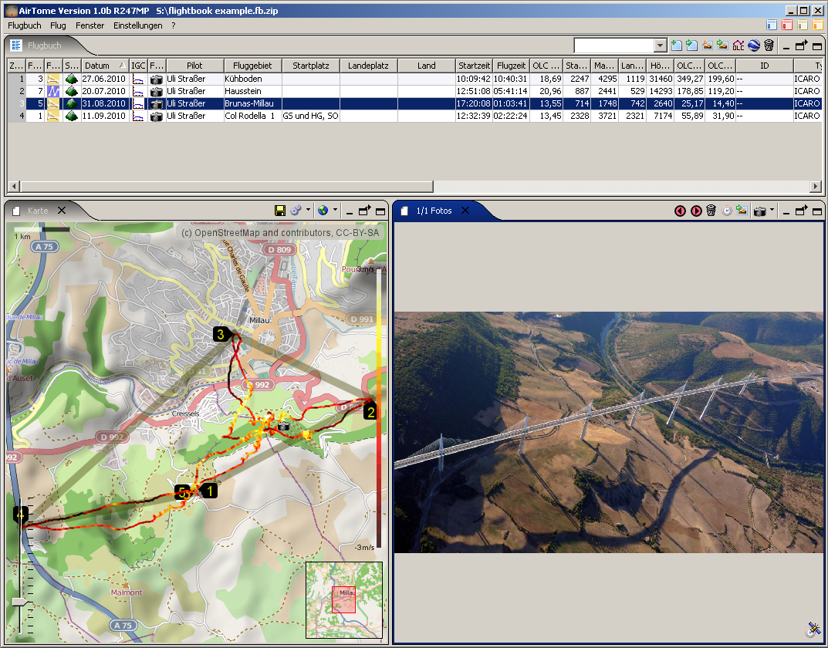Click camera icon in the Kühboden flight row
828x648 pixels.
157,79
